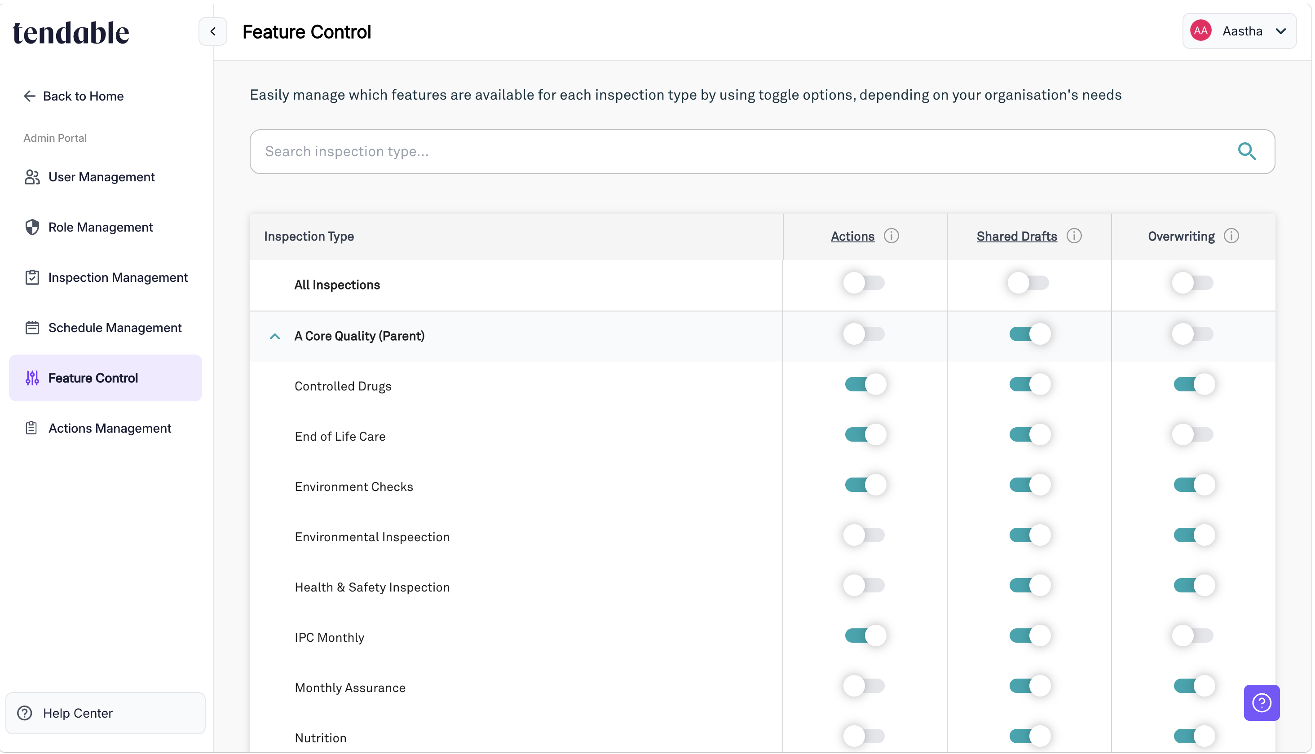Disable Overwriting for Health & Safety Inspection

pos(1195,585)
